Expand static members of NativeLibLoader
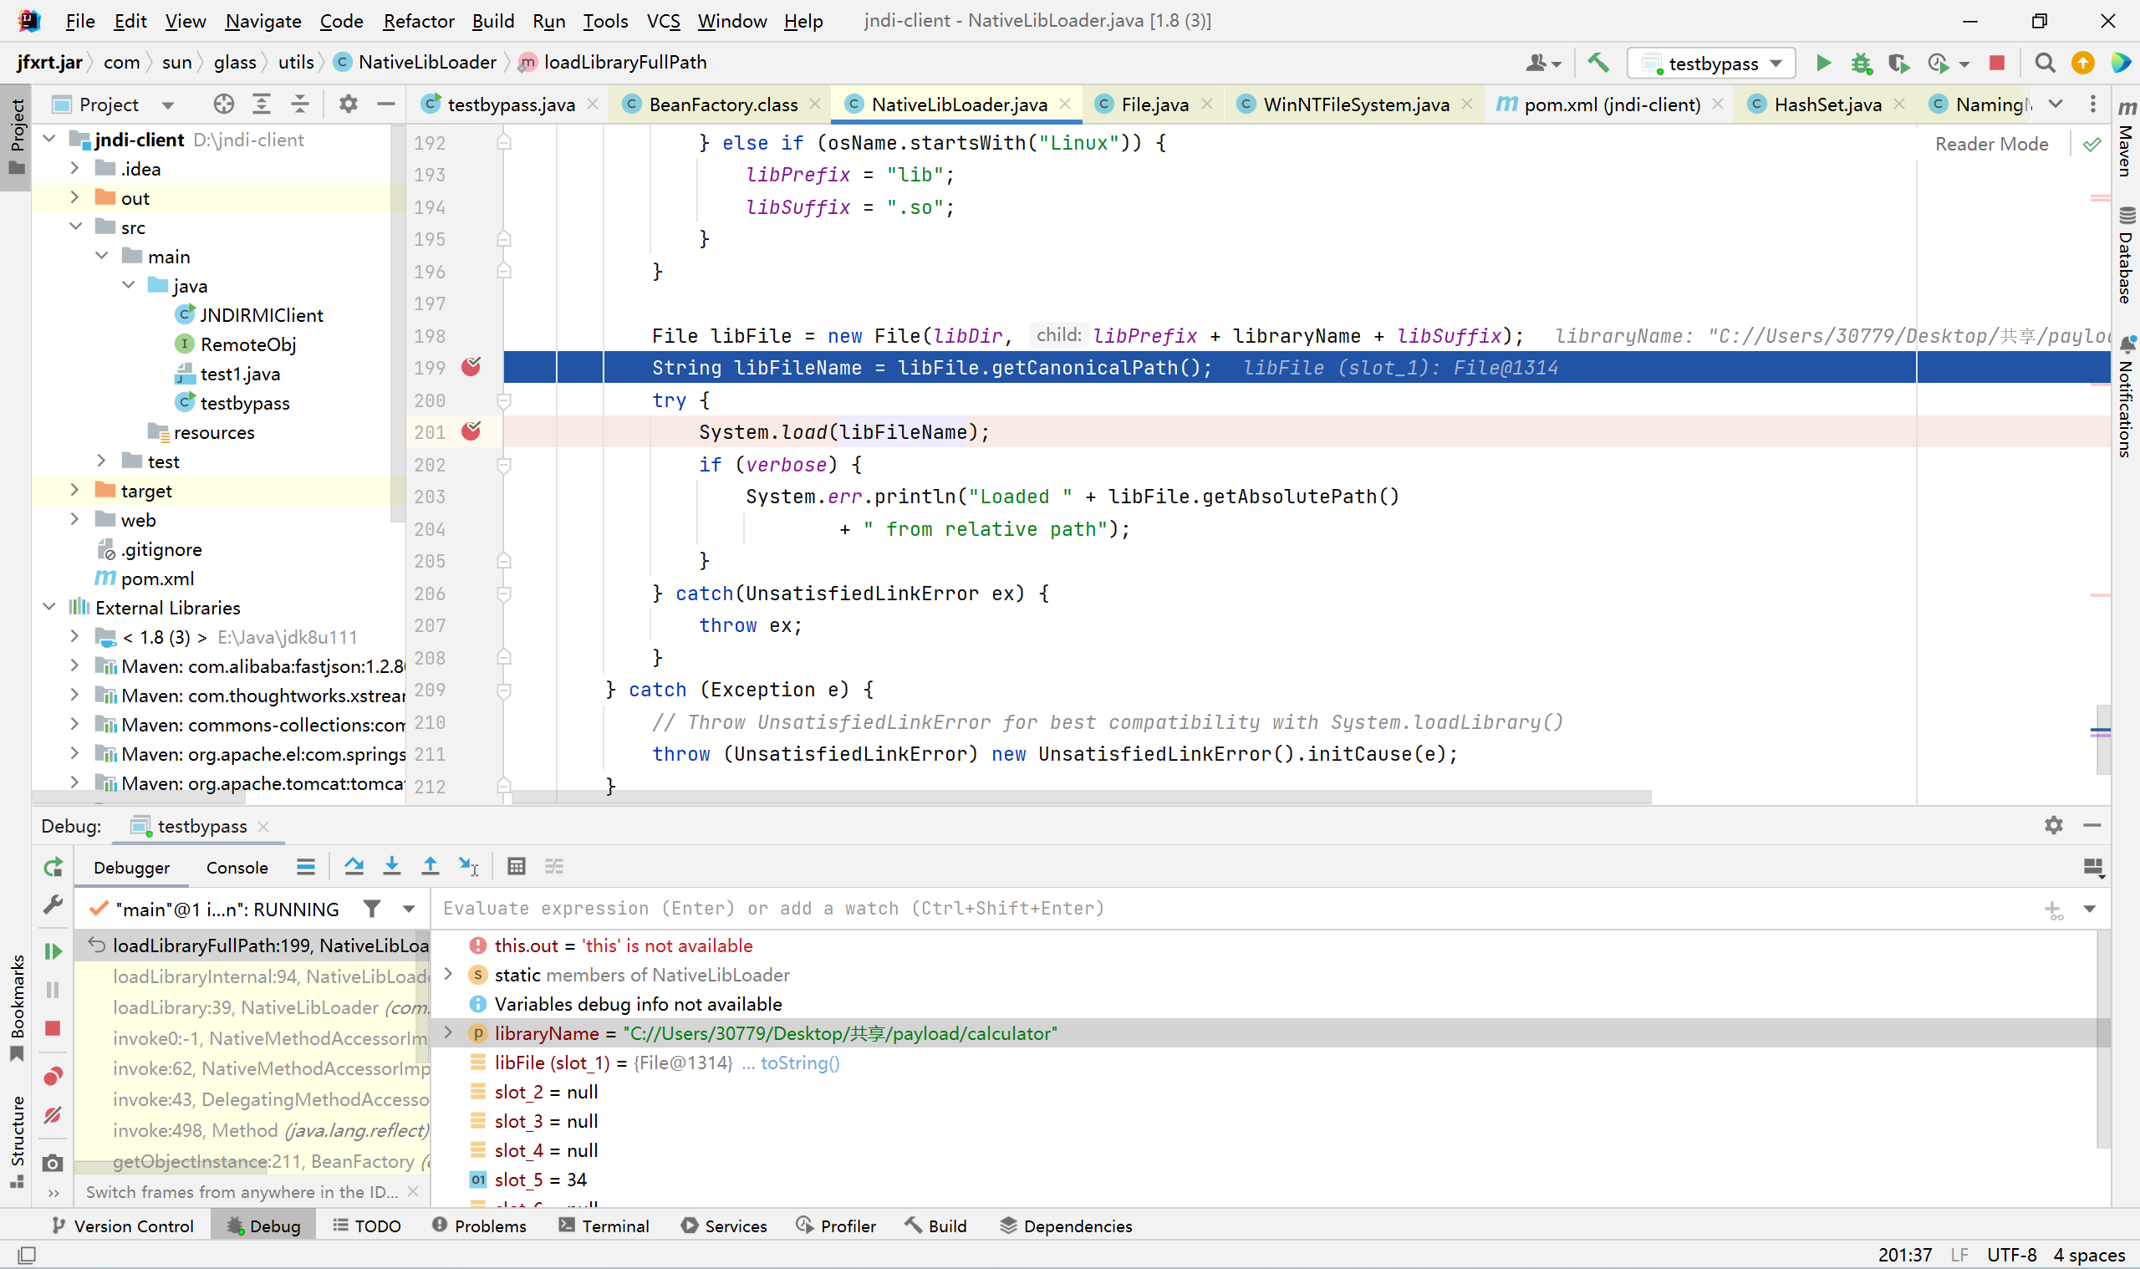Image resolution: width=2140 pixels, height=1269 pixels. (x=448, y=975)
